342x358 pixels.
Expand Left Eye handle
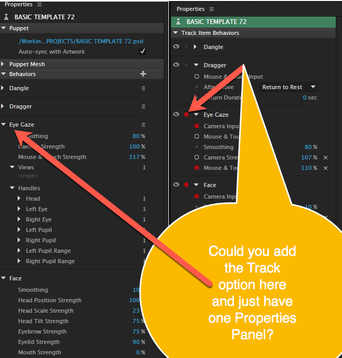(x=19, y=208)
